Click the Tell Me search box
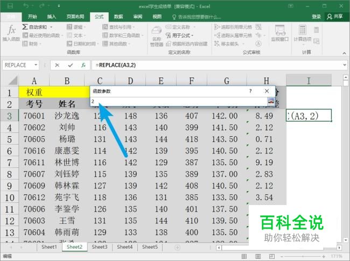The width and height of the screenshot is (350, 261). 197,17
